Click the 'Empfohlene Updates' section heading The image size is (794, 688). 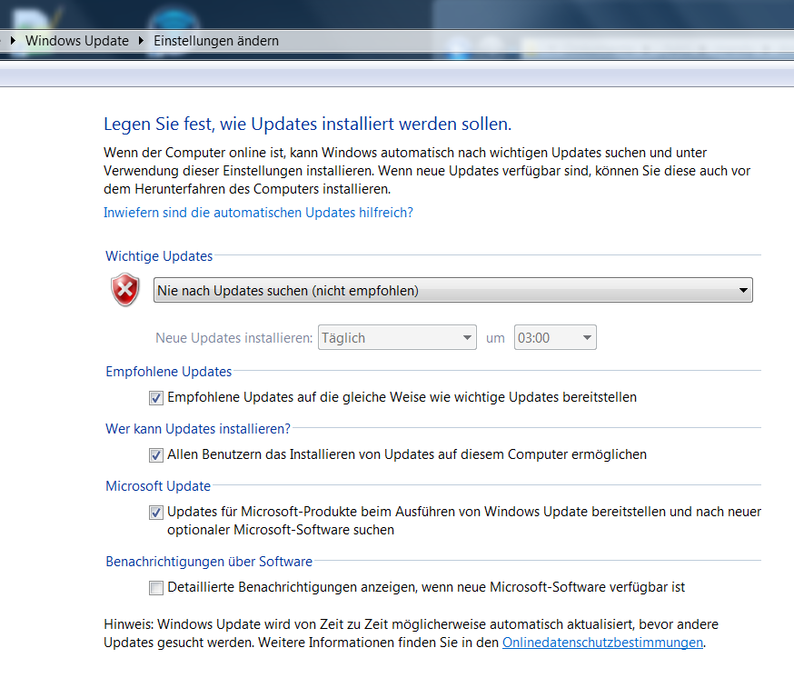pyautogui.click(x=169, y=372)
